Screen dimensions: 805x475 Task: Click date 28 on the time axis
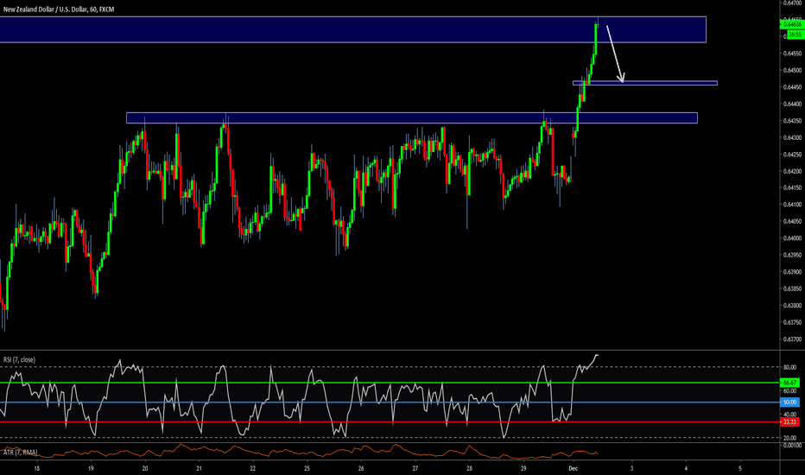tap(469, 468)
